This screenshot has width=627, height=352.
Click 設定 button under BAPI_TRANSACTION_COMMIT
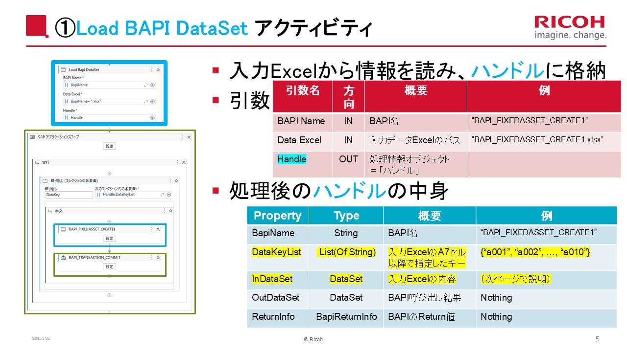pos(109,266)
